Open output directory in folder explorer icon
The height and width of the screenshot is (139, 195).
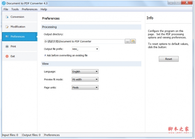pos(133,41)
